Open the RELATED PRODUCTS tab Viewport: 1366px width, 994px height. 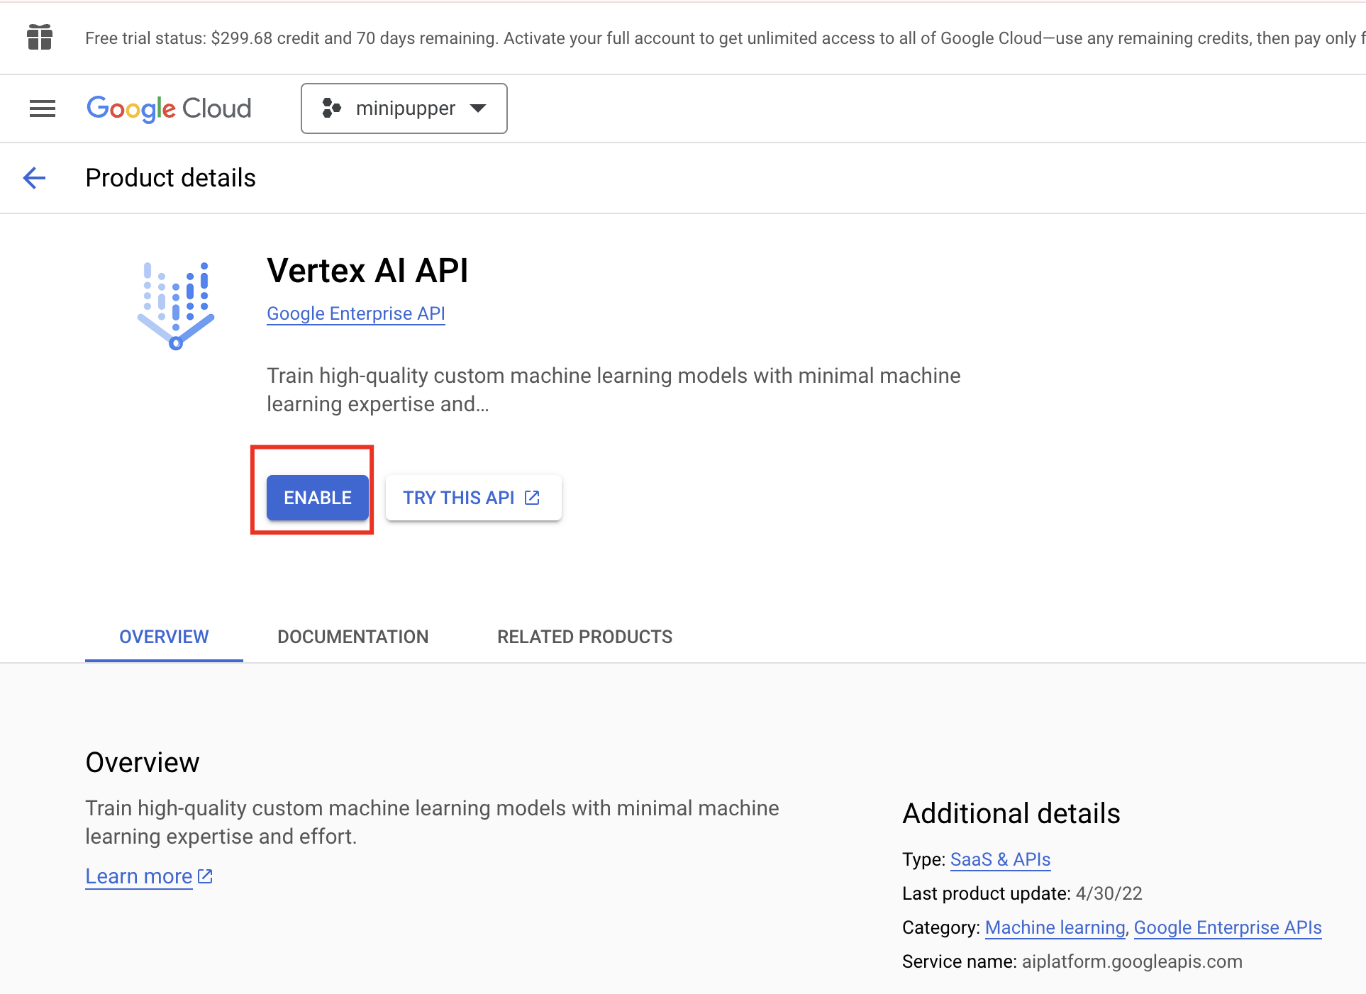point(584,636)
